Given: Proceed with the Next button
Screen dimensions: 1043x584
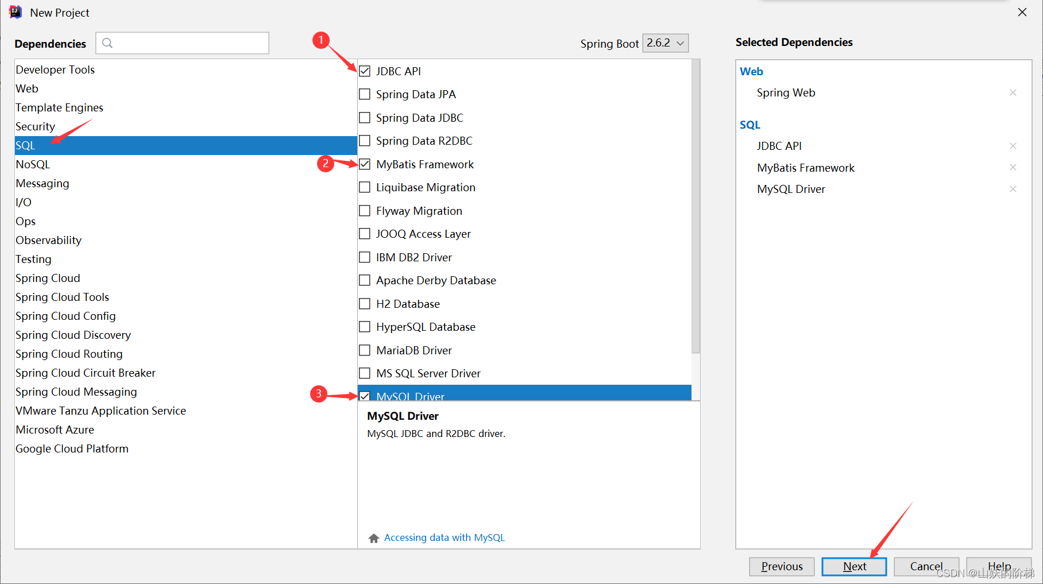Looking at the screenshot, I should point(854,566).
